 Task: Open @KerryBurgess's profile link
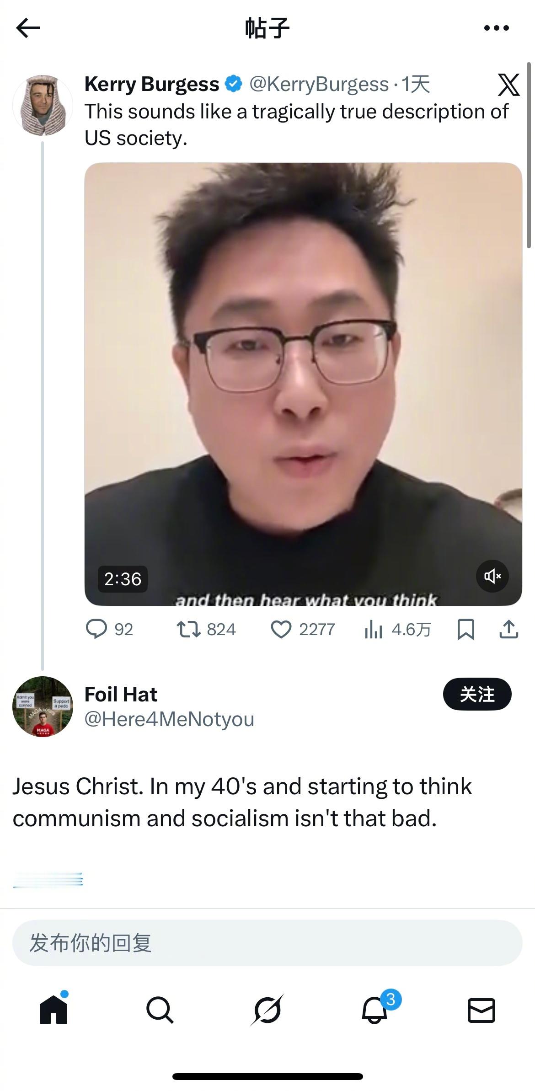(x=316, y=83)
